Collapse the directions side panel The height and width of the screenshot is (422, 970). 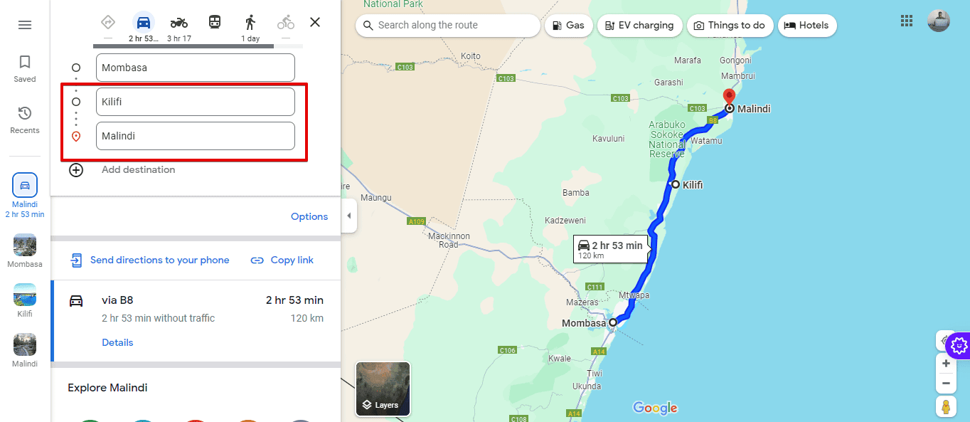(348, 216)
